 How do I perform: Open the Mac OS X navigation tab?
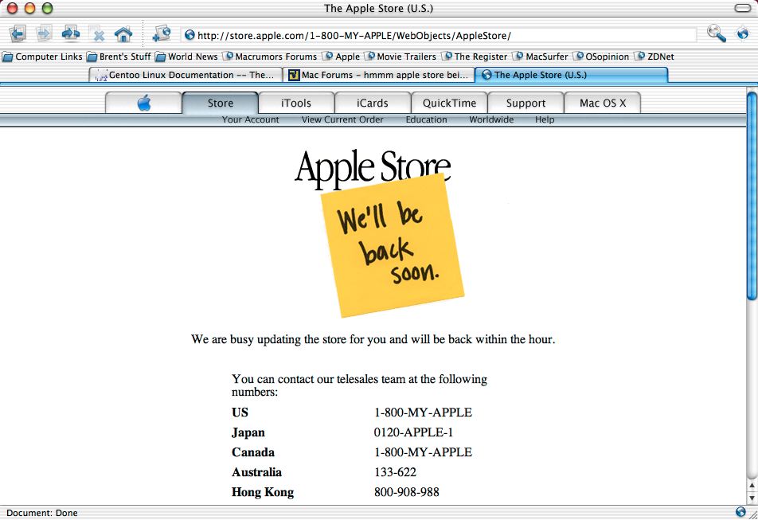tap(602, 103)
